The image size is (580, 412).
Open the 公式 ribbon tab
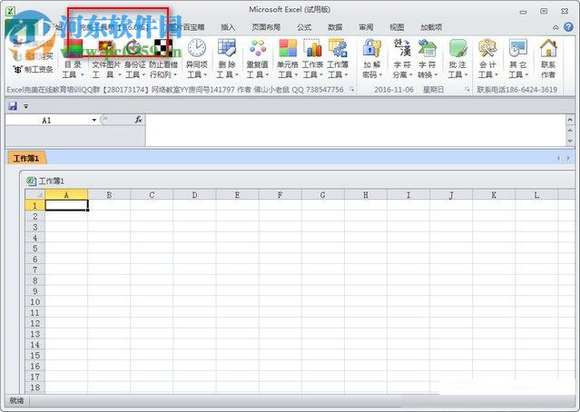304,27
